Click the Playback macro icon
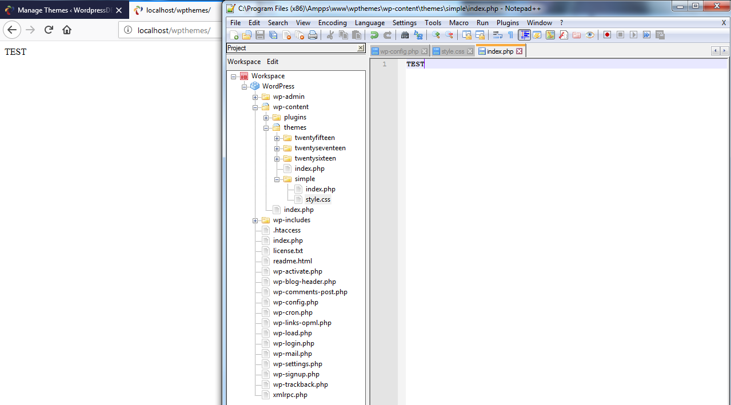This screenshot has height=405, width=731. [x=633, y=35]
